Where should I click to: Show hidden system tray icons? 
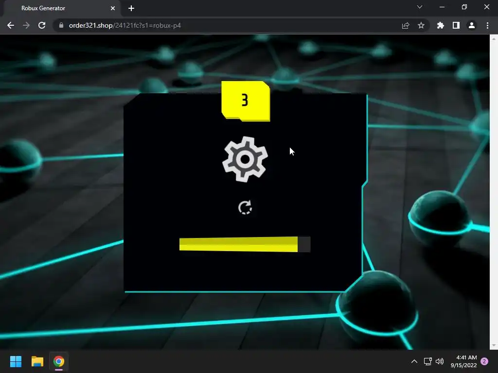414,361
